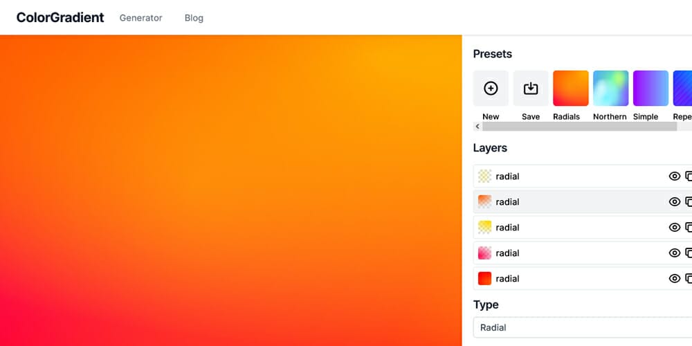Duplicate the third radial layer

(x=689, y=228)
